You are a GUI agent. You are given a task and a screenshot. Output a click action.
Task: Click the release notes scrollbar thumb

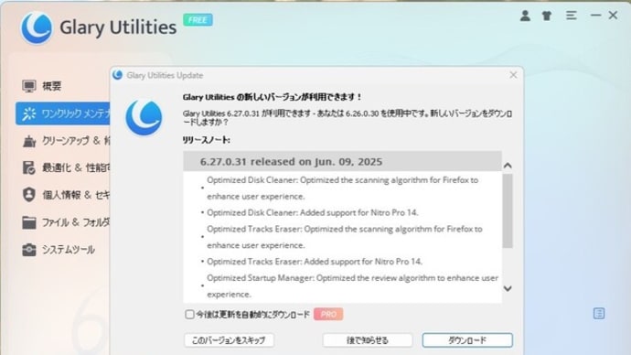coord(508,211)
